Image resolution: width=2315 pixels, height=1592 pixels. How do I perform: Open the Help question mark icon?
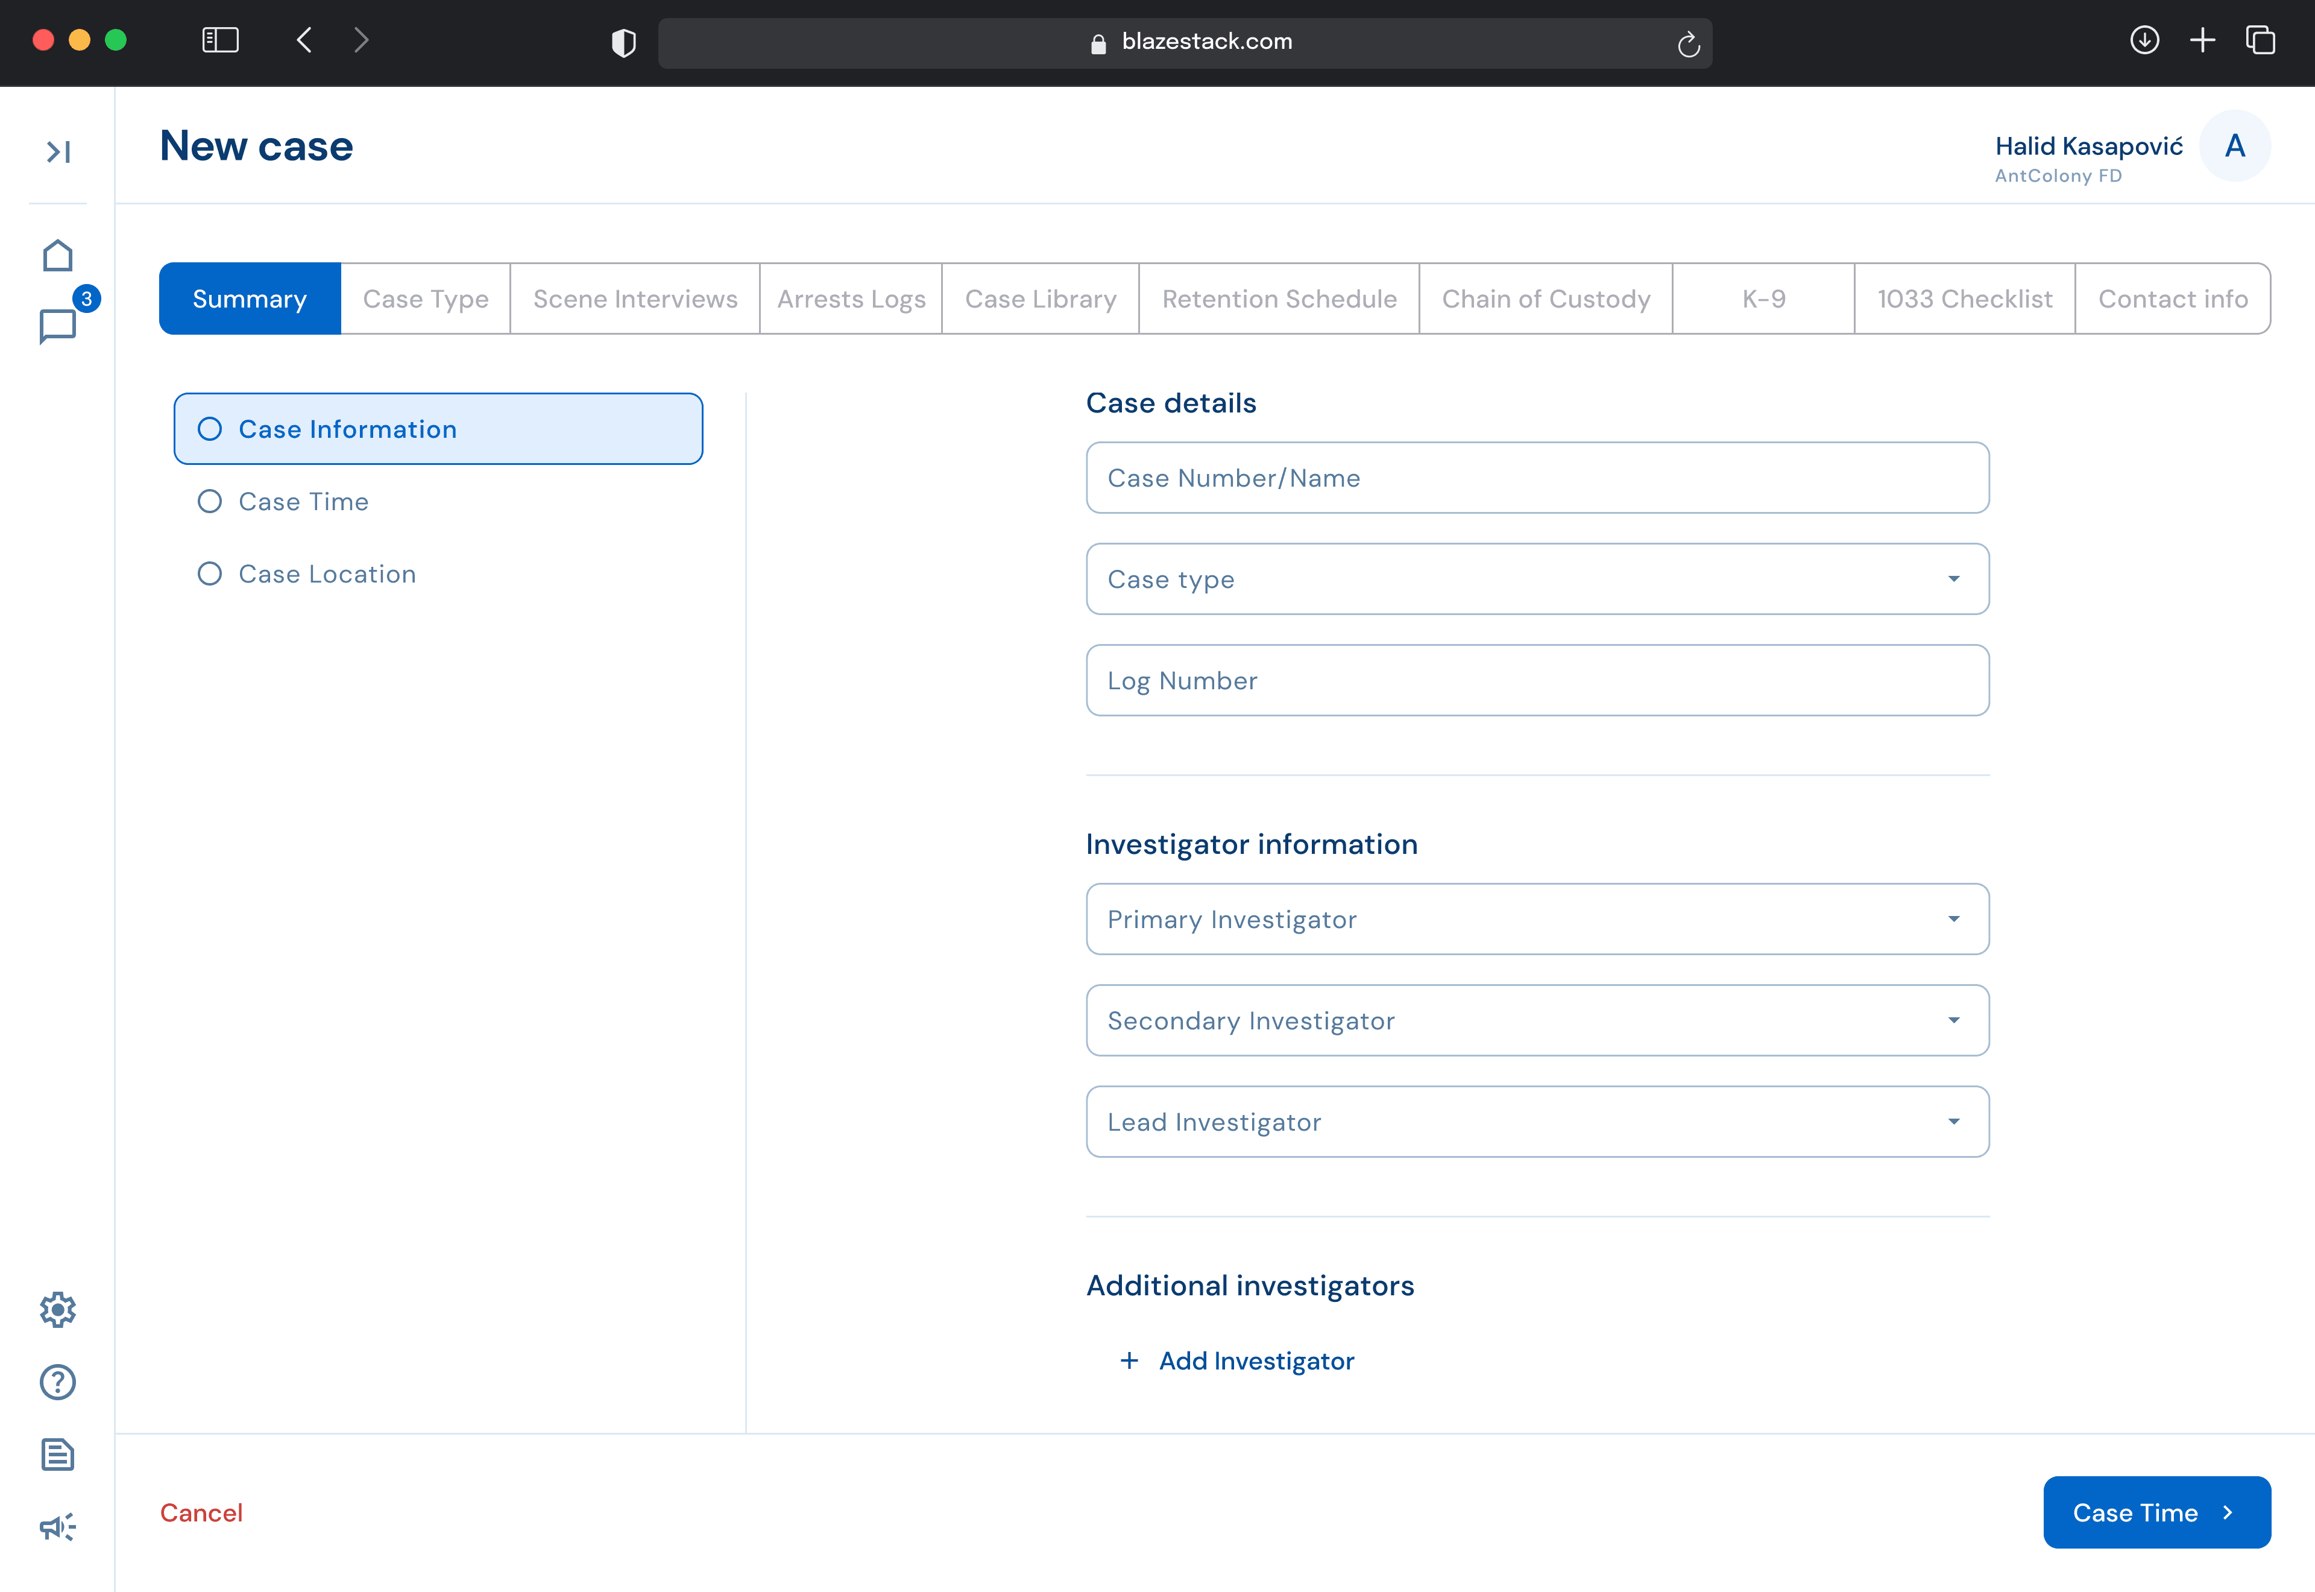tap(58, 1382)
